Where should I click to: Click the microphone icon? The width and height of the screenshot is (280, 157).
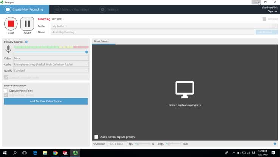pos(8,49)
